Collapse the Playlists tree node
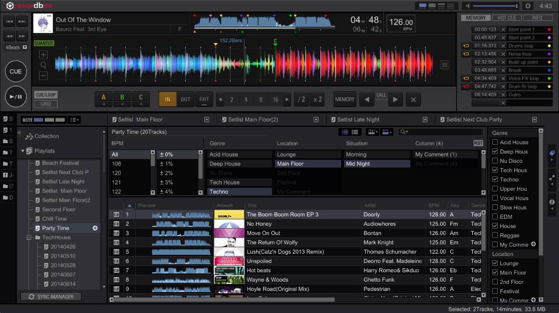Image resolution: width=559 pixels, height=313 pixels. 23,151
